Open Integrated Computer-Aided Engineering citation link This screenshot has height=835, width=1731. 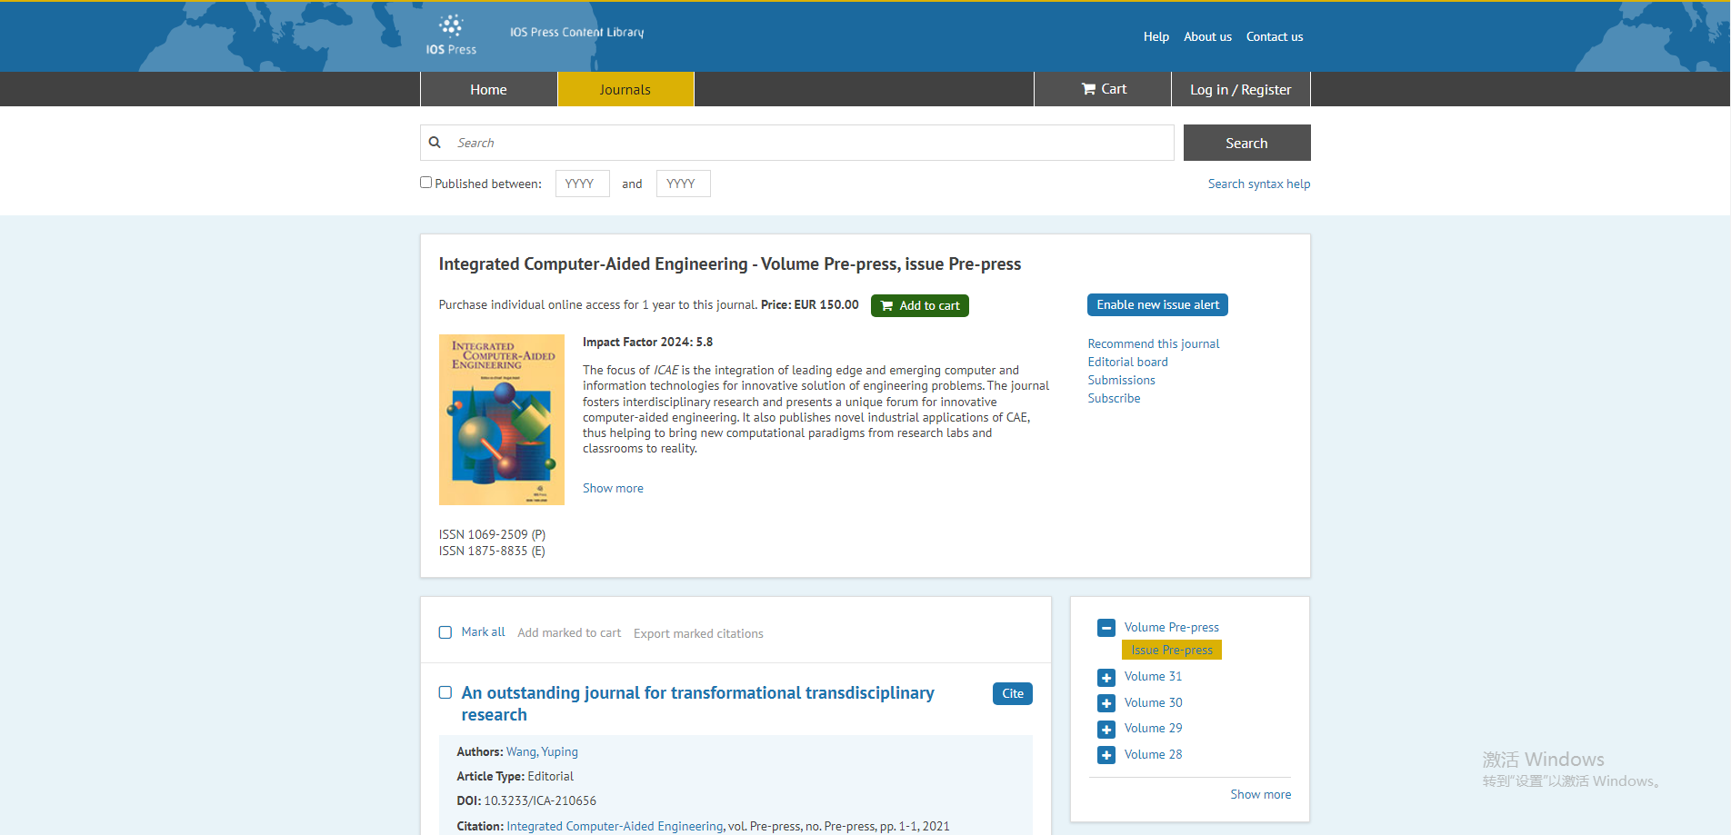pos(615,826)
